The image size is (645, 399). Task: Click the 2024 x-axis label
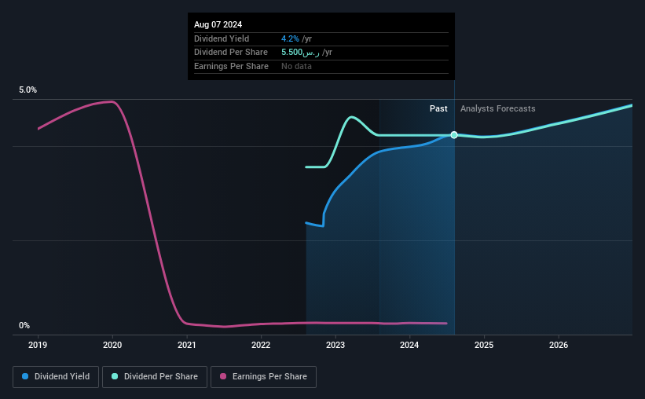pos(409,345)
